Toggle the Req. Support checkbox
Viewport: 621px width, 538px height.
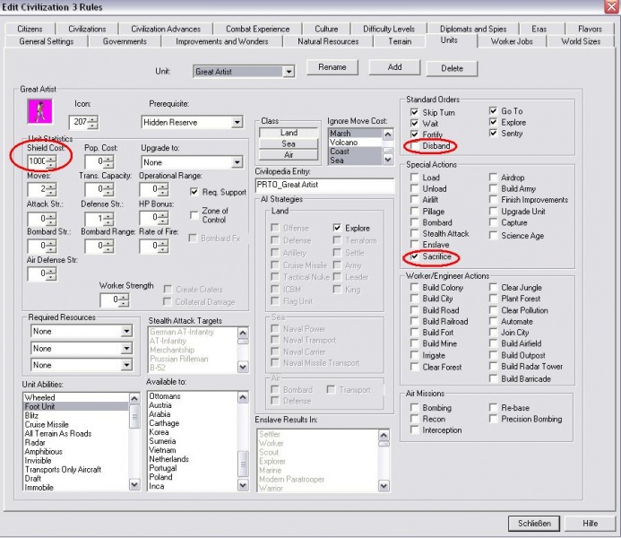click(194, 192)
